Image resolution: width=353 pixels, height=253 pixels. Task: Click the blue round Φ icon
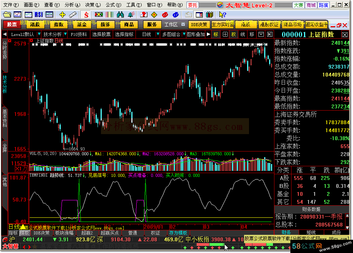click(x=176, y=15)
